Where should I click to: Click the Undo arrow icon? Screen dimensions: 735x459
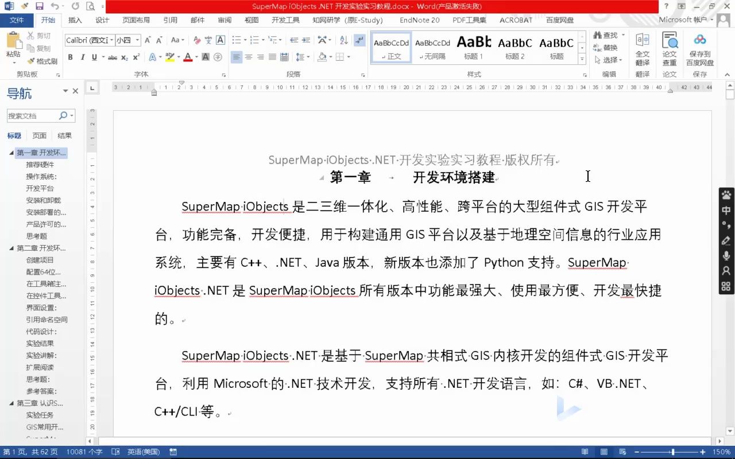(55, 6)
